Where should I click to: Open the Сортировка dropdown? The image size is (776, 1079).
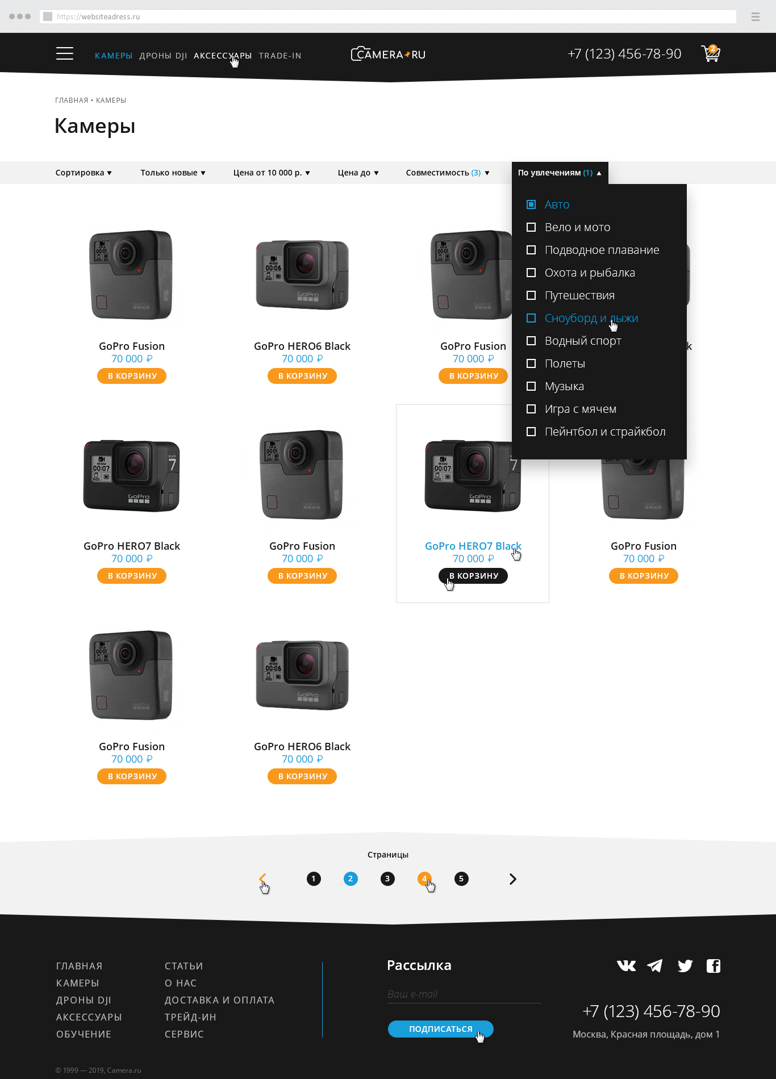84,173
